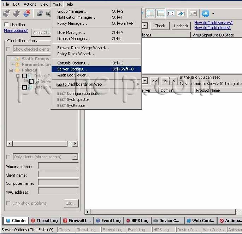Open the Help menu
Image resolution: width=242 pixels, height=234 pixels.
(69, 4)
